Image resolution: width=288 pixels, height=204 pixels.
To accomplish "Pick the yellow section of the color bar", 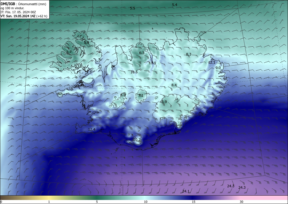I will pos(49,198).
